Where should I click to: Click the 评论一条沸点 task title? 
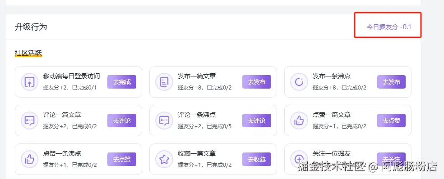pyautogui.click(x=197, y=115)
